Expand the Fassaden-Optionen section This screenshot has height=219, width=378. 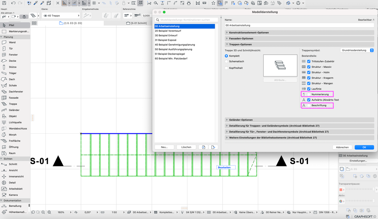[300, 39]
